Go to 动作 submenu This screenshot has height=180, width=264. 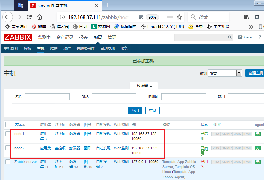coord(67,48)
